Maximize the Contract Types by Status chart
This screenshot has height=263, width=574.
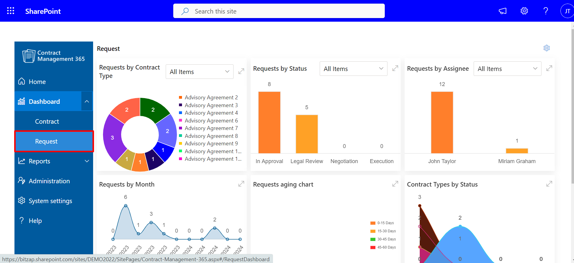pos(549,184)
